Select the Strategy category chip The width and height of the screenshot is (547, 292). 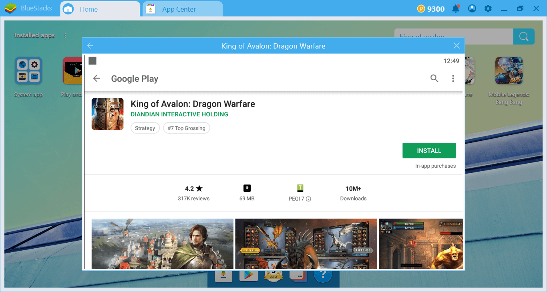point(145,128)
